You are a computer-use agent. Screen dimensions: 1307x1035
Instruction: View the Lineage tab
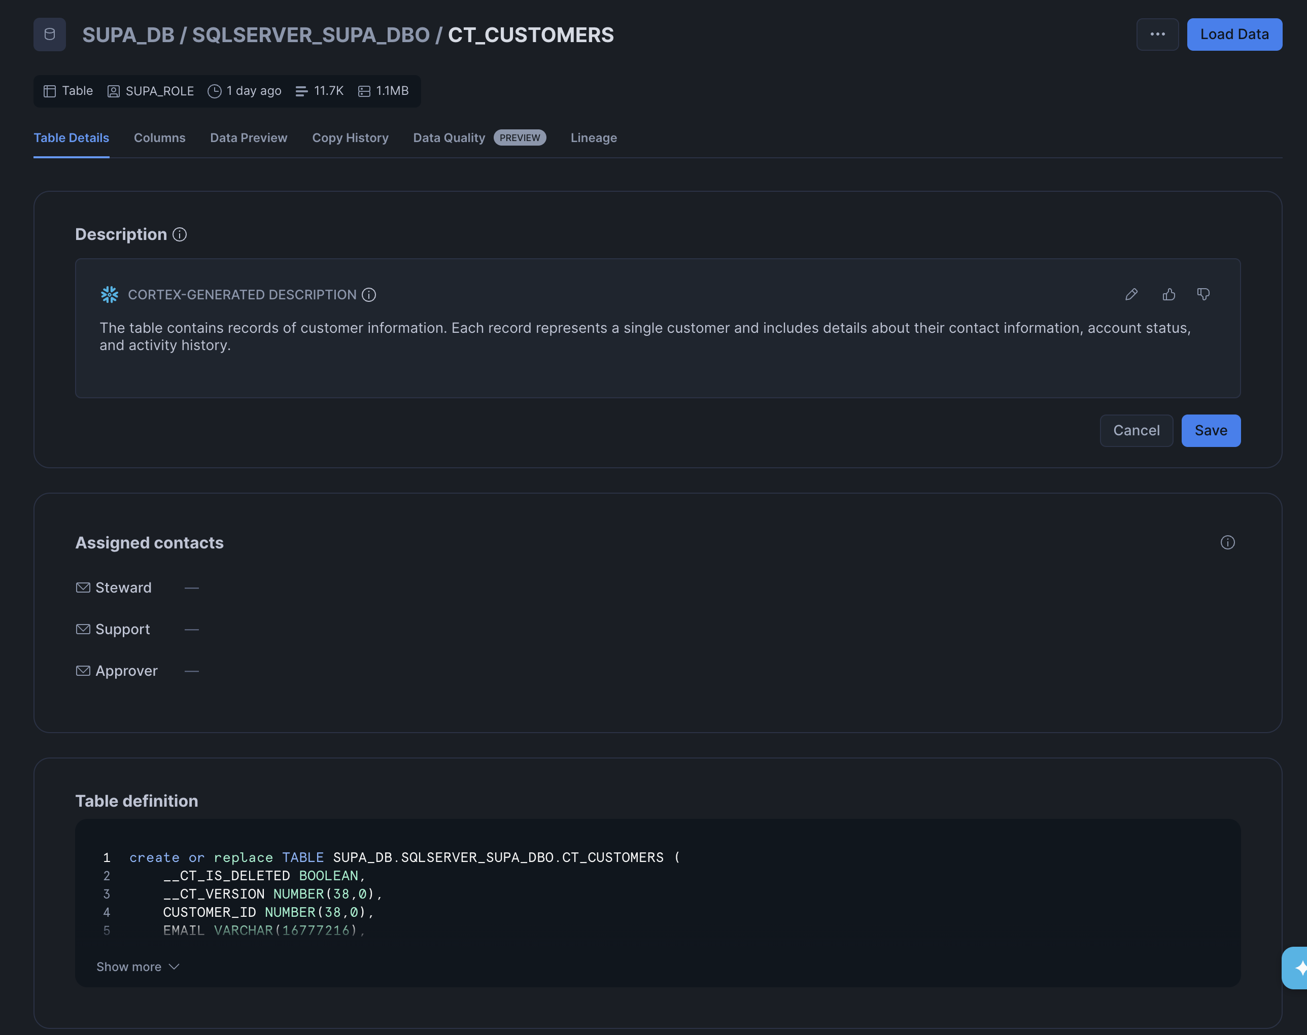593,138
